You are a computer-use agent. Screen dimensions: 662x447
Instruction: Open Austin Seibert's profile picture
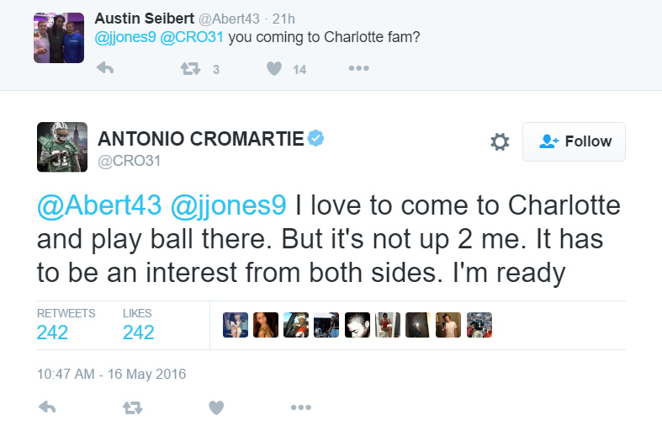[59, 38]
